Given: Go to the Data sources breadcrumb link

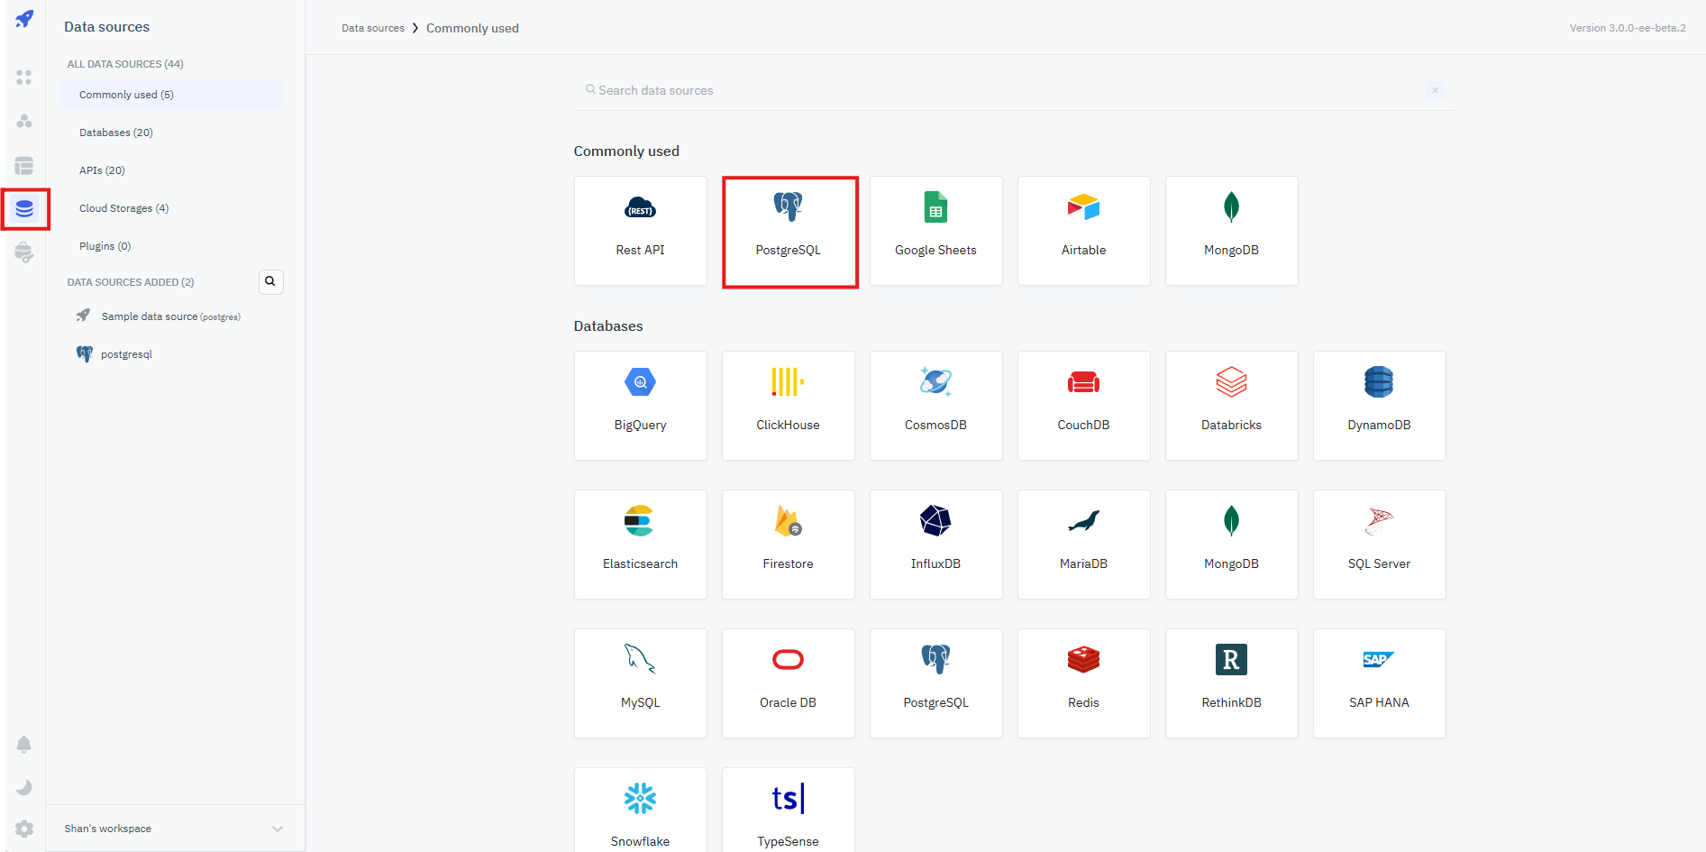Looking at the screenshot, I should pyautogui.click(x=373, y=28).
